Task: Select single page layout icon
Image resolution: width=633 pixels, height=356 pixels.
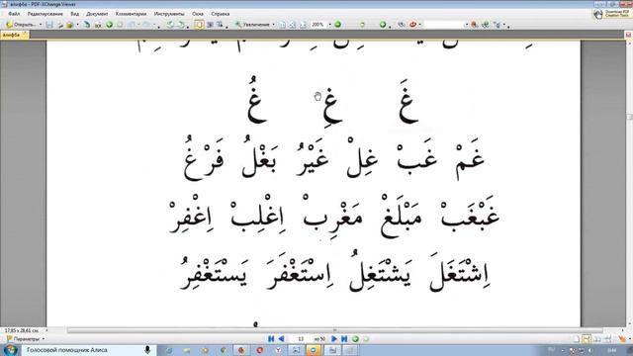Action: (x=577, y=339)
